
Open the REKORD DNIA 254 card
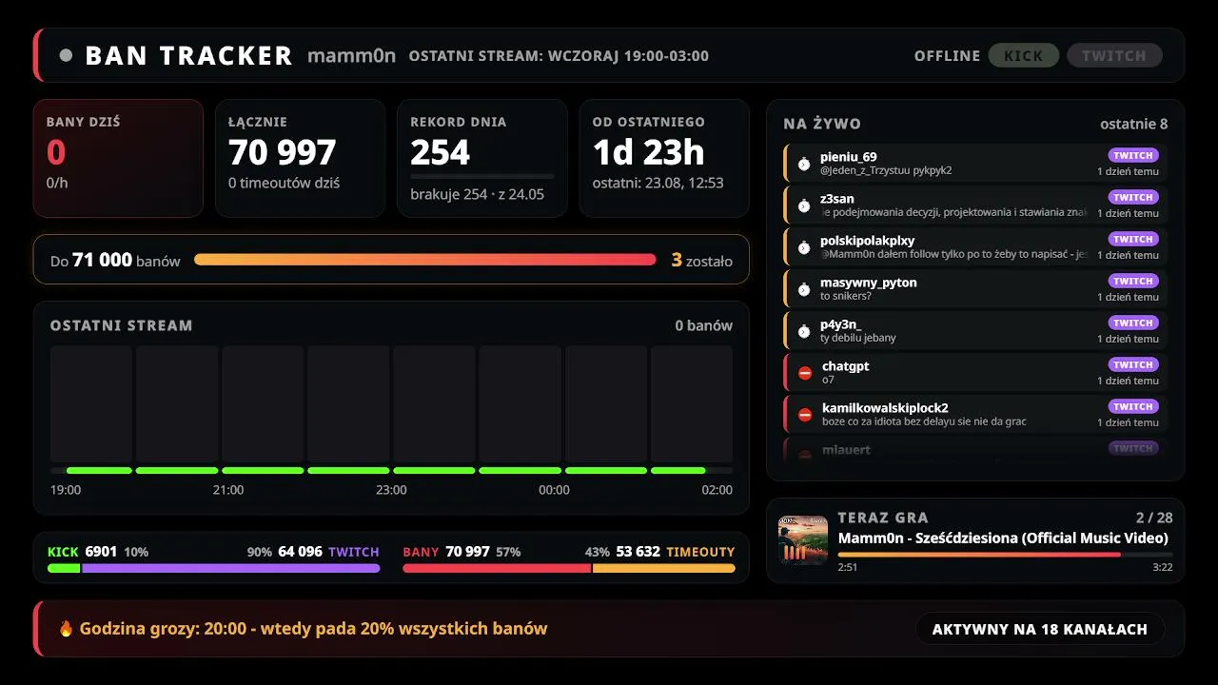481,158
